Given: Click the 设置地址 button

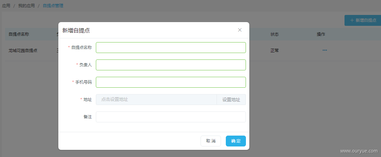Looking at the screenshot, I should pyautogui.click(x=231, y=100).
